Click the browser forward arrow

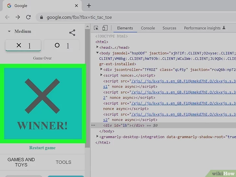[18, 17]
